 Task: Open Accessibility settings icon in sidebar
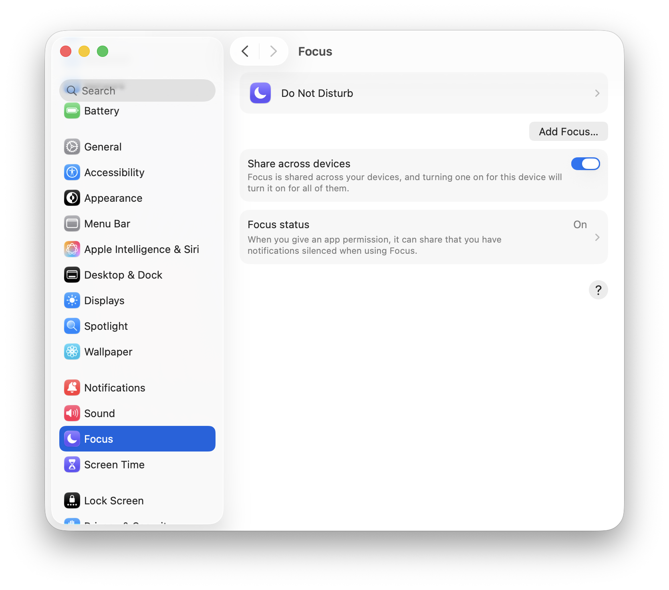(72, 173)
